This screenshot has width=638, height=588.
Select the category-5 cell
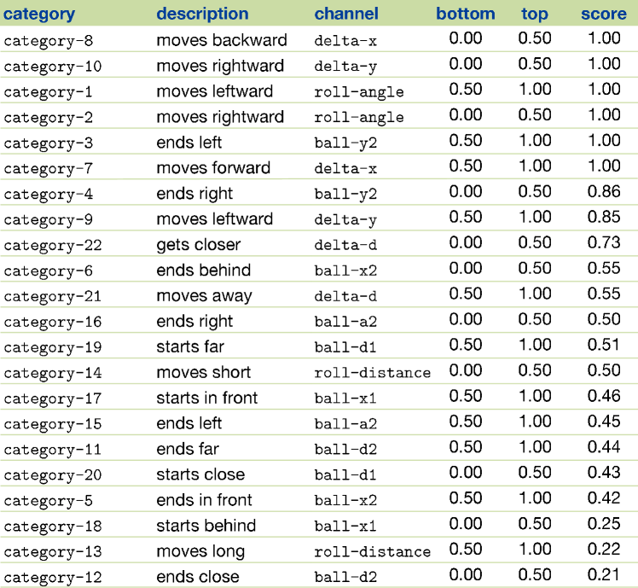click(49, 501)
